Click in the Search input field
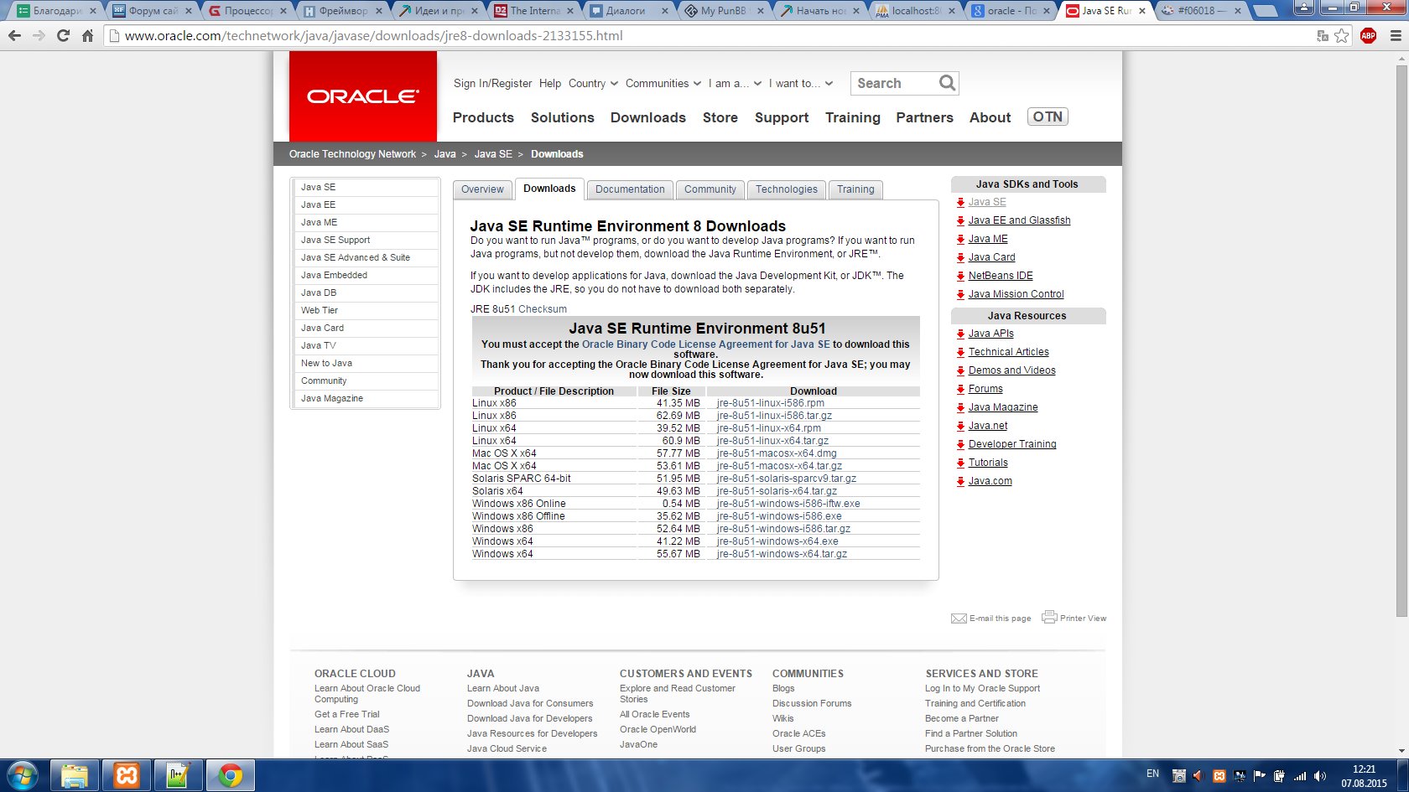Screen dimensions: 1409x792 pyautogui.click(x=893, y=83)
